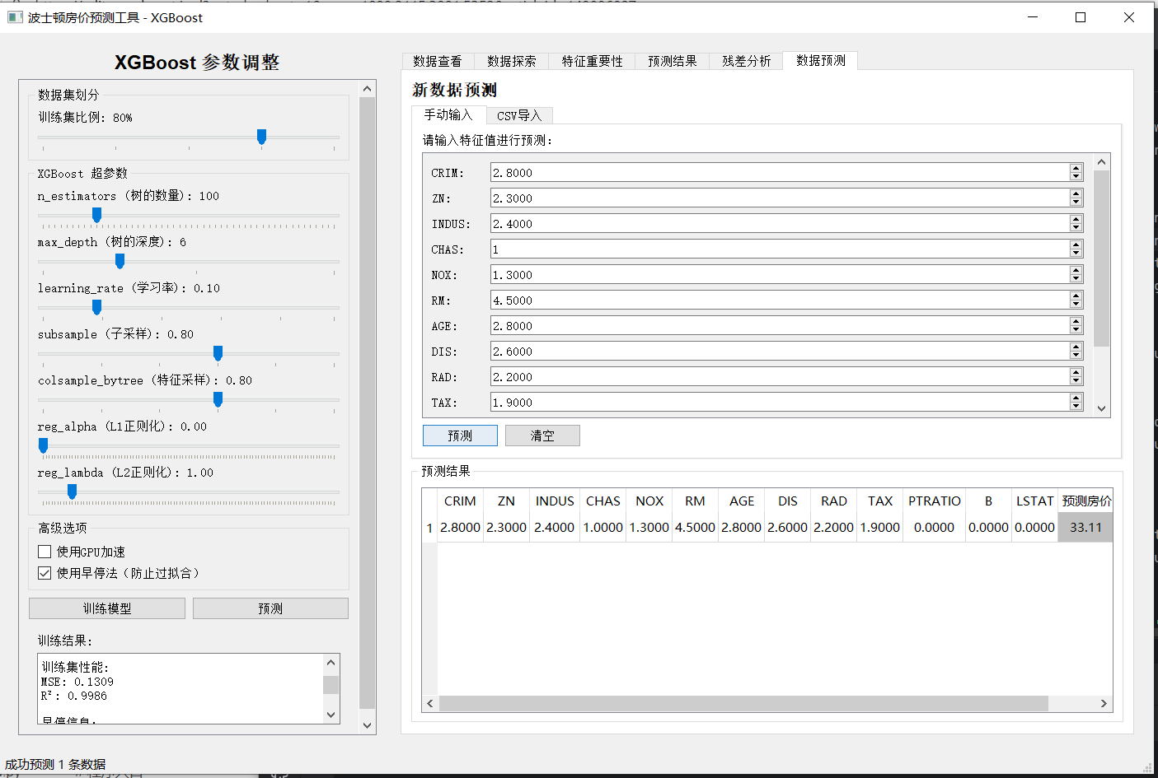1158x778 pixels.
Task: Click the RM spinbox stepper arrows
Action: coord(1076,300)
